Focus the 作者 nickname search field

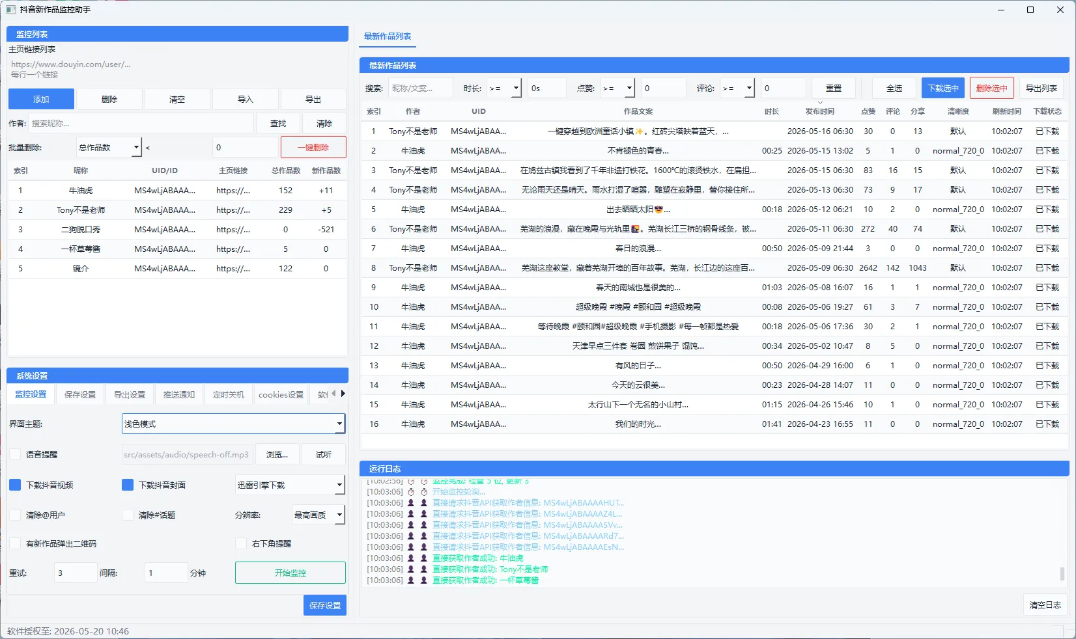coord(141,123)
